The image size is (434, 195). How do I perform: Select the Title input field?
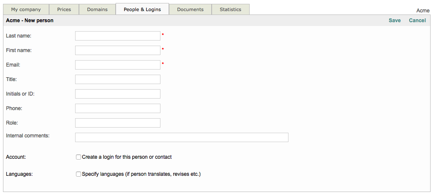click(x=118, y=79)
